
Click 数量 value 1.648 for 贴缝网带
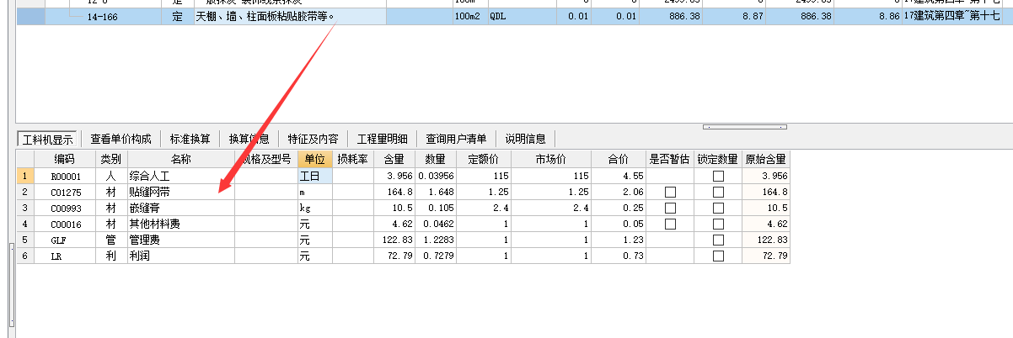(436, 193)
